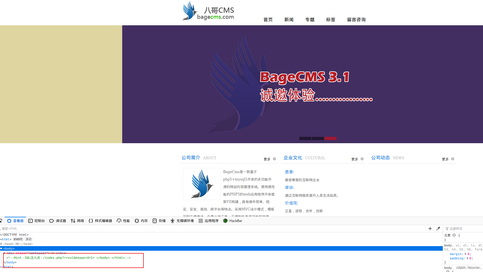
Task: Click the plus icon to add new CSS rule
Action: coord(430,229)
